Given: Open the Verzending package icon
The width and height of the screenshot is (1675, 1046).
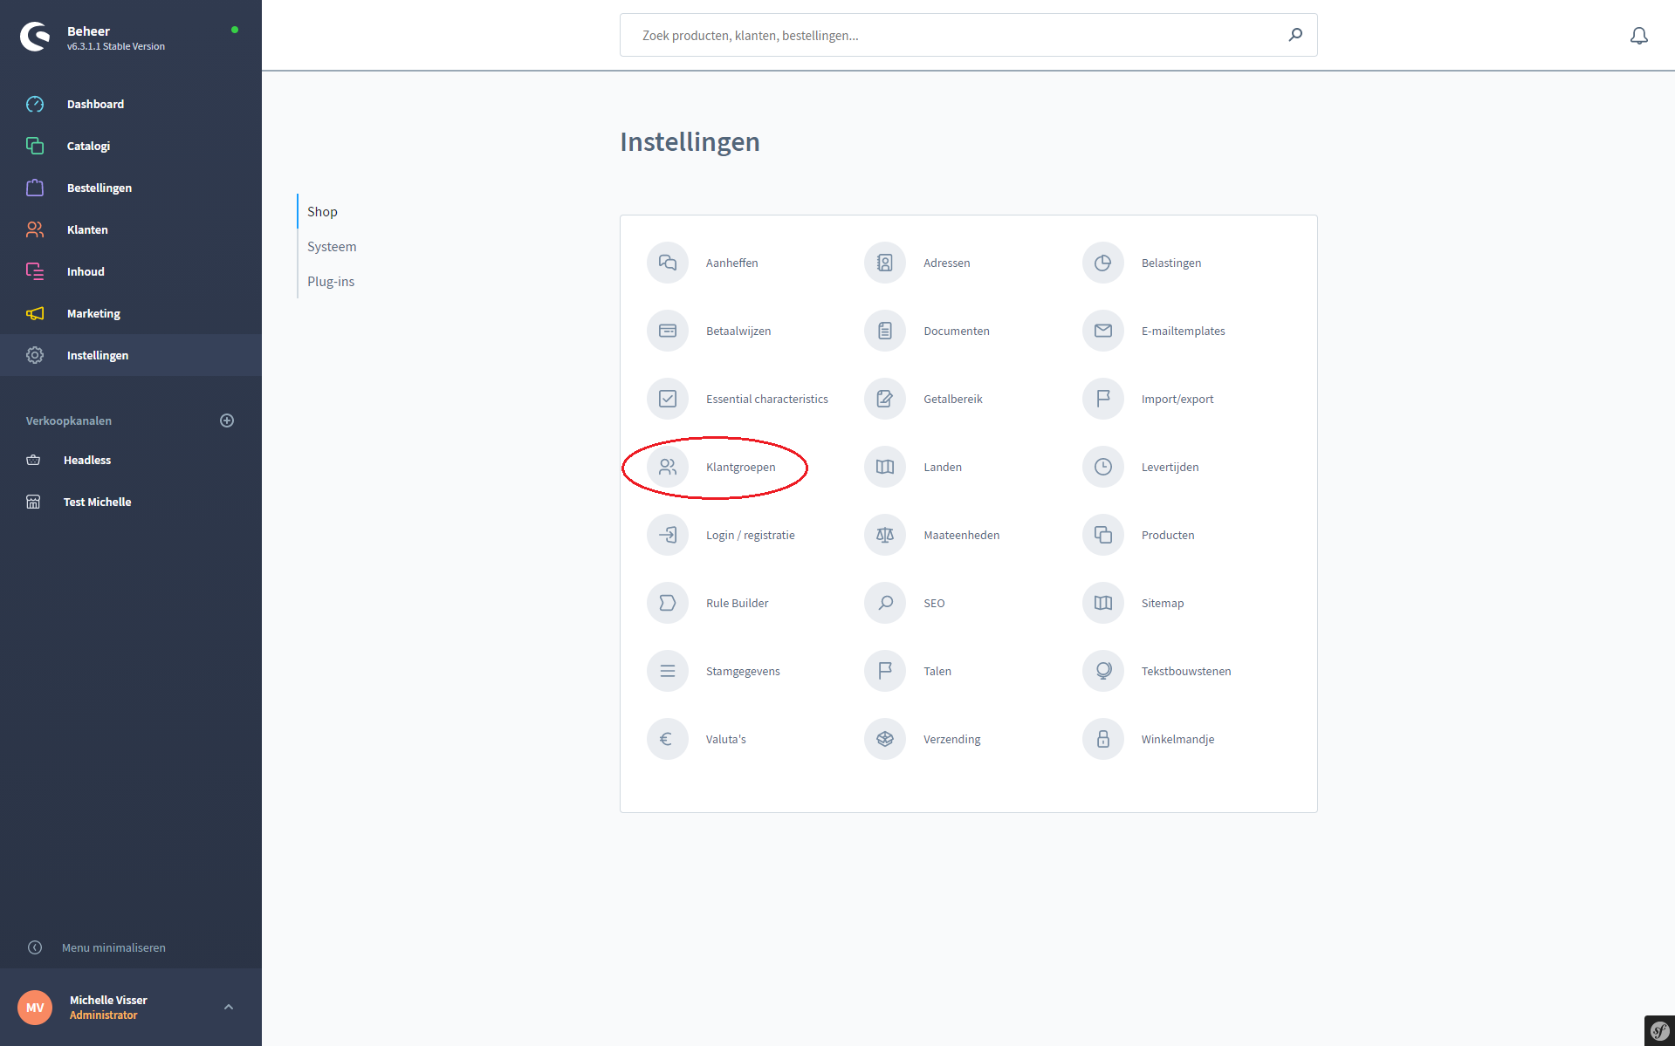Looking at the screenshot, I should point(885,739).
